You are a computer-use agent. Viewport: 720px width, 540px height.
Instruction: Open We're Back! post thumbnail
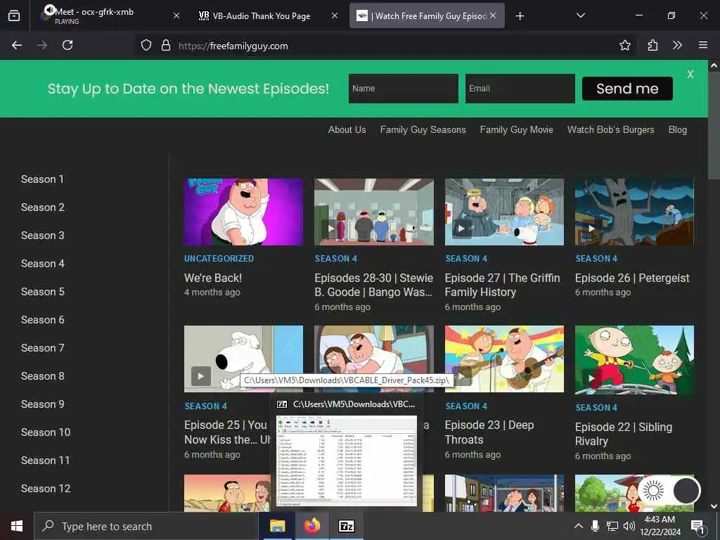tap(243, 212)
